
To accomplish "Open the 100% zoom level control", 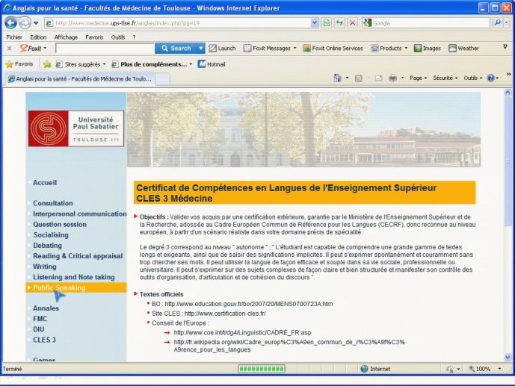I will point(485,369).
